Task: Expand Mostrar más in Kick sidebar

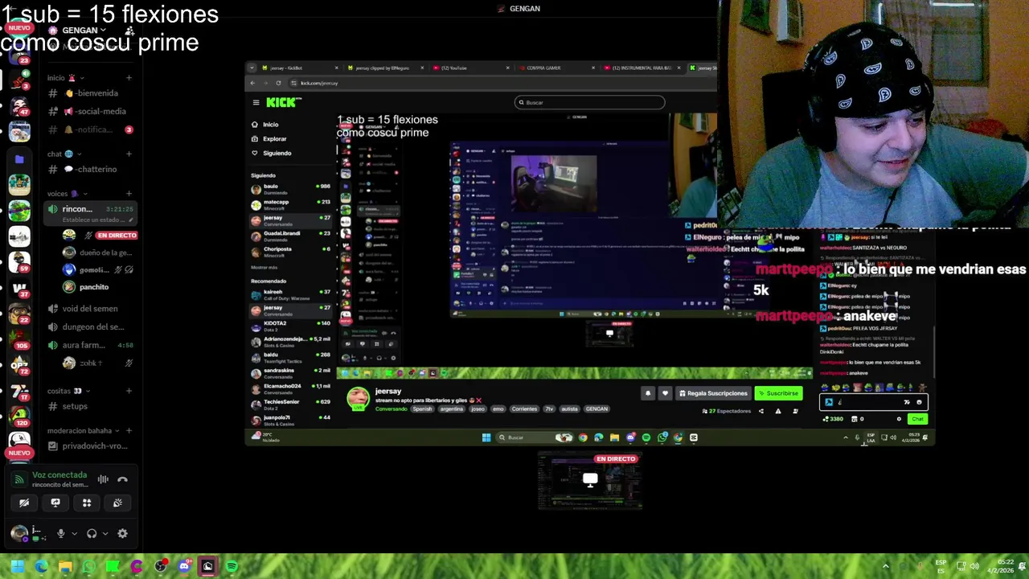Action: click(x=264, y=268)
